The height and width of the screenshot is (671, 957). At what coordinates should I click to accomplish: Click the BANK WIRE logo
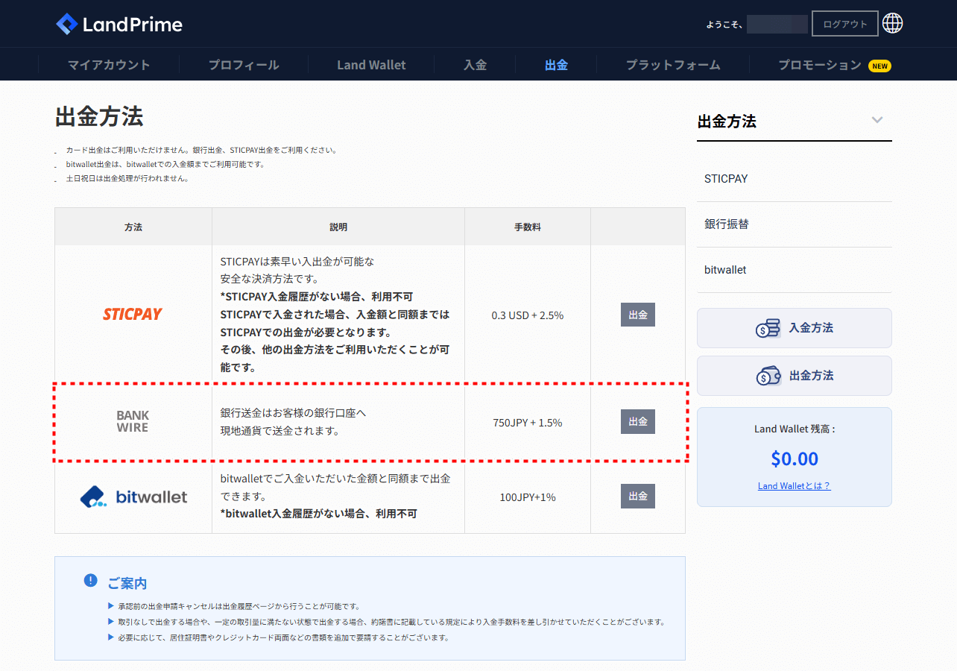(x=133, y=421)
